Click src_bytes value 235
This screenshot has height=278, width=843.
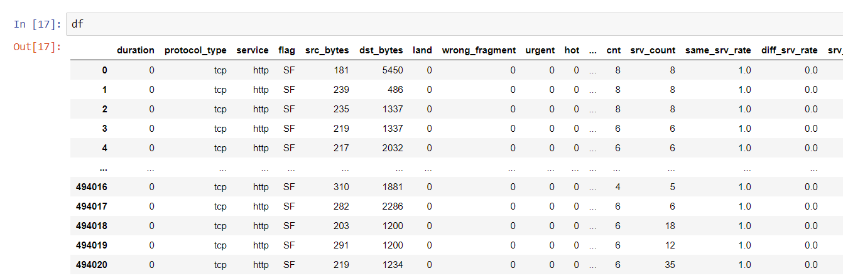(341, 109)
